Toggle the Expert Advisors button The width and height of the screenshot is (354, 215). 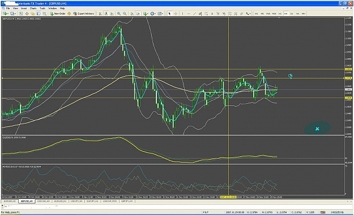point(83,14)
